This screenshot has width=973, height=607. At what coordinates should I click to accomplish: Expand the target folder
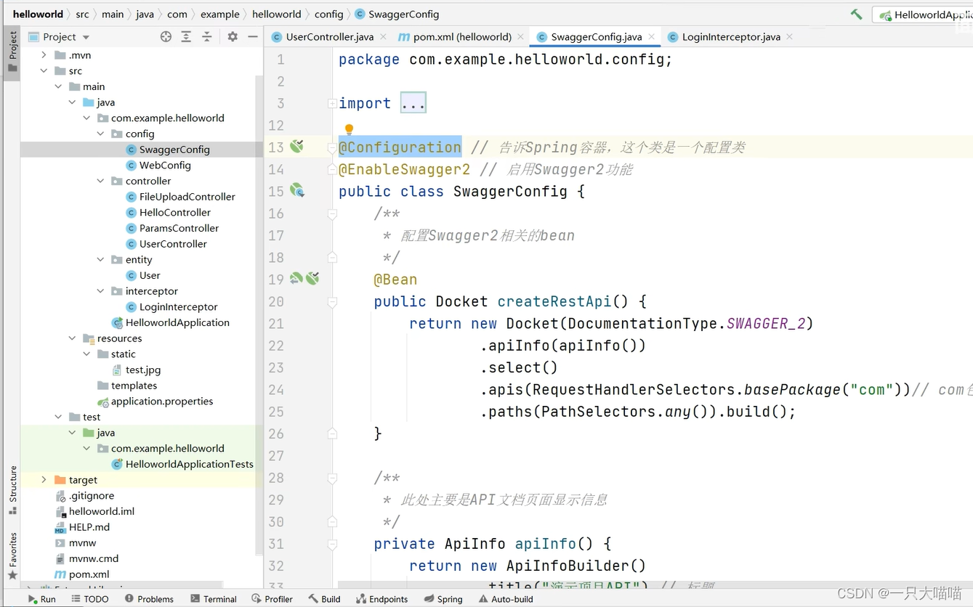pyautogui.click(x=44, y=480)
